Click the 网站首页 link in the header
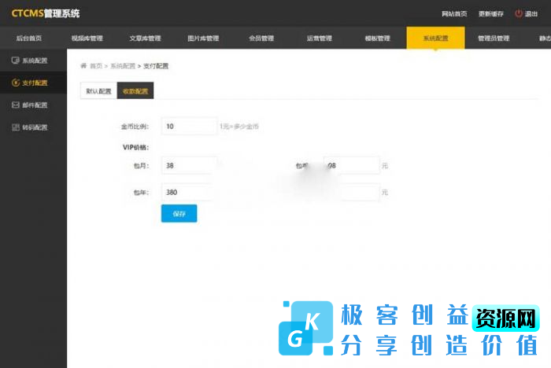Image resolution: width=551 pixels, height=368 pixels. [x=454, y=13]
